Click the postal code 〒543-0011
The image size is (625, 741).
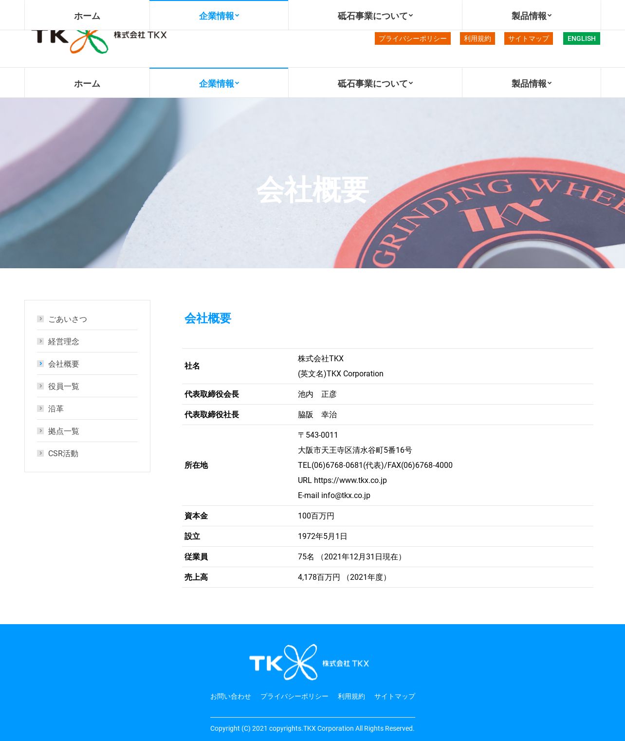[318, 435]
